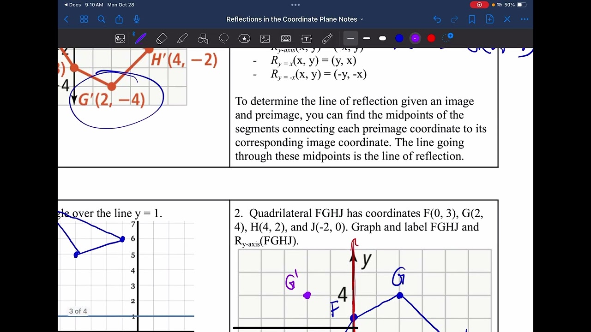
Task: Open the keyboard typing tool
Action: point(286,39)
